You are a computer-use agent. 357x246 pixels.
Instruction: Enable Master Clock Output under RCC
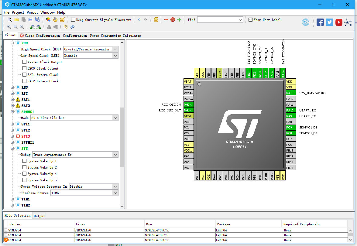coord(24,62)
